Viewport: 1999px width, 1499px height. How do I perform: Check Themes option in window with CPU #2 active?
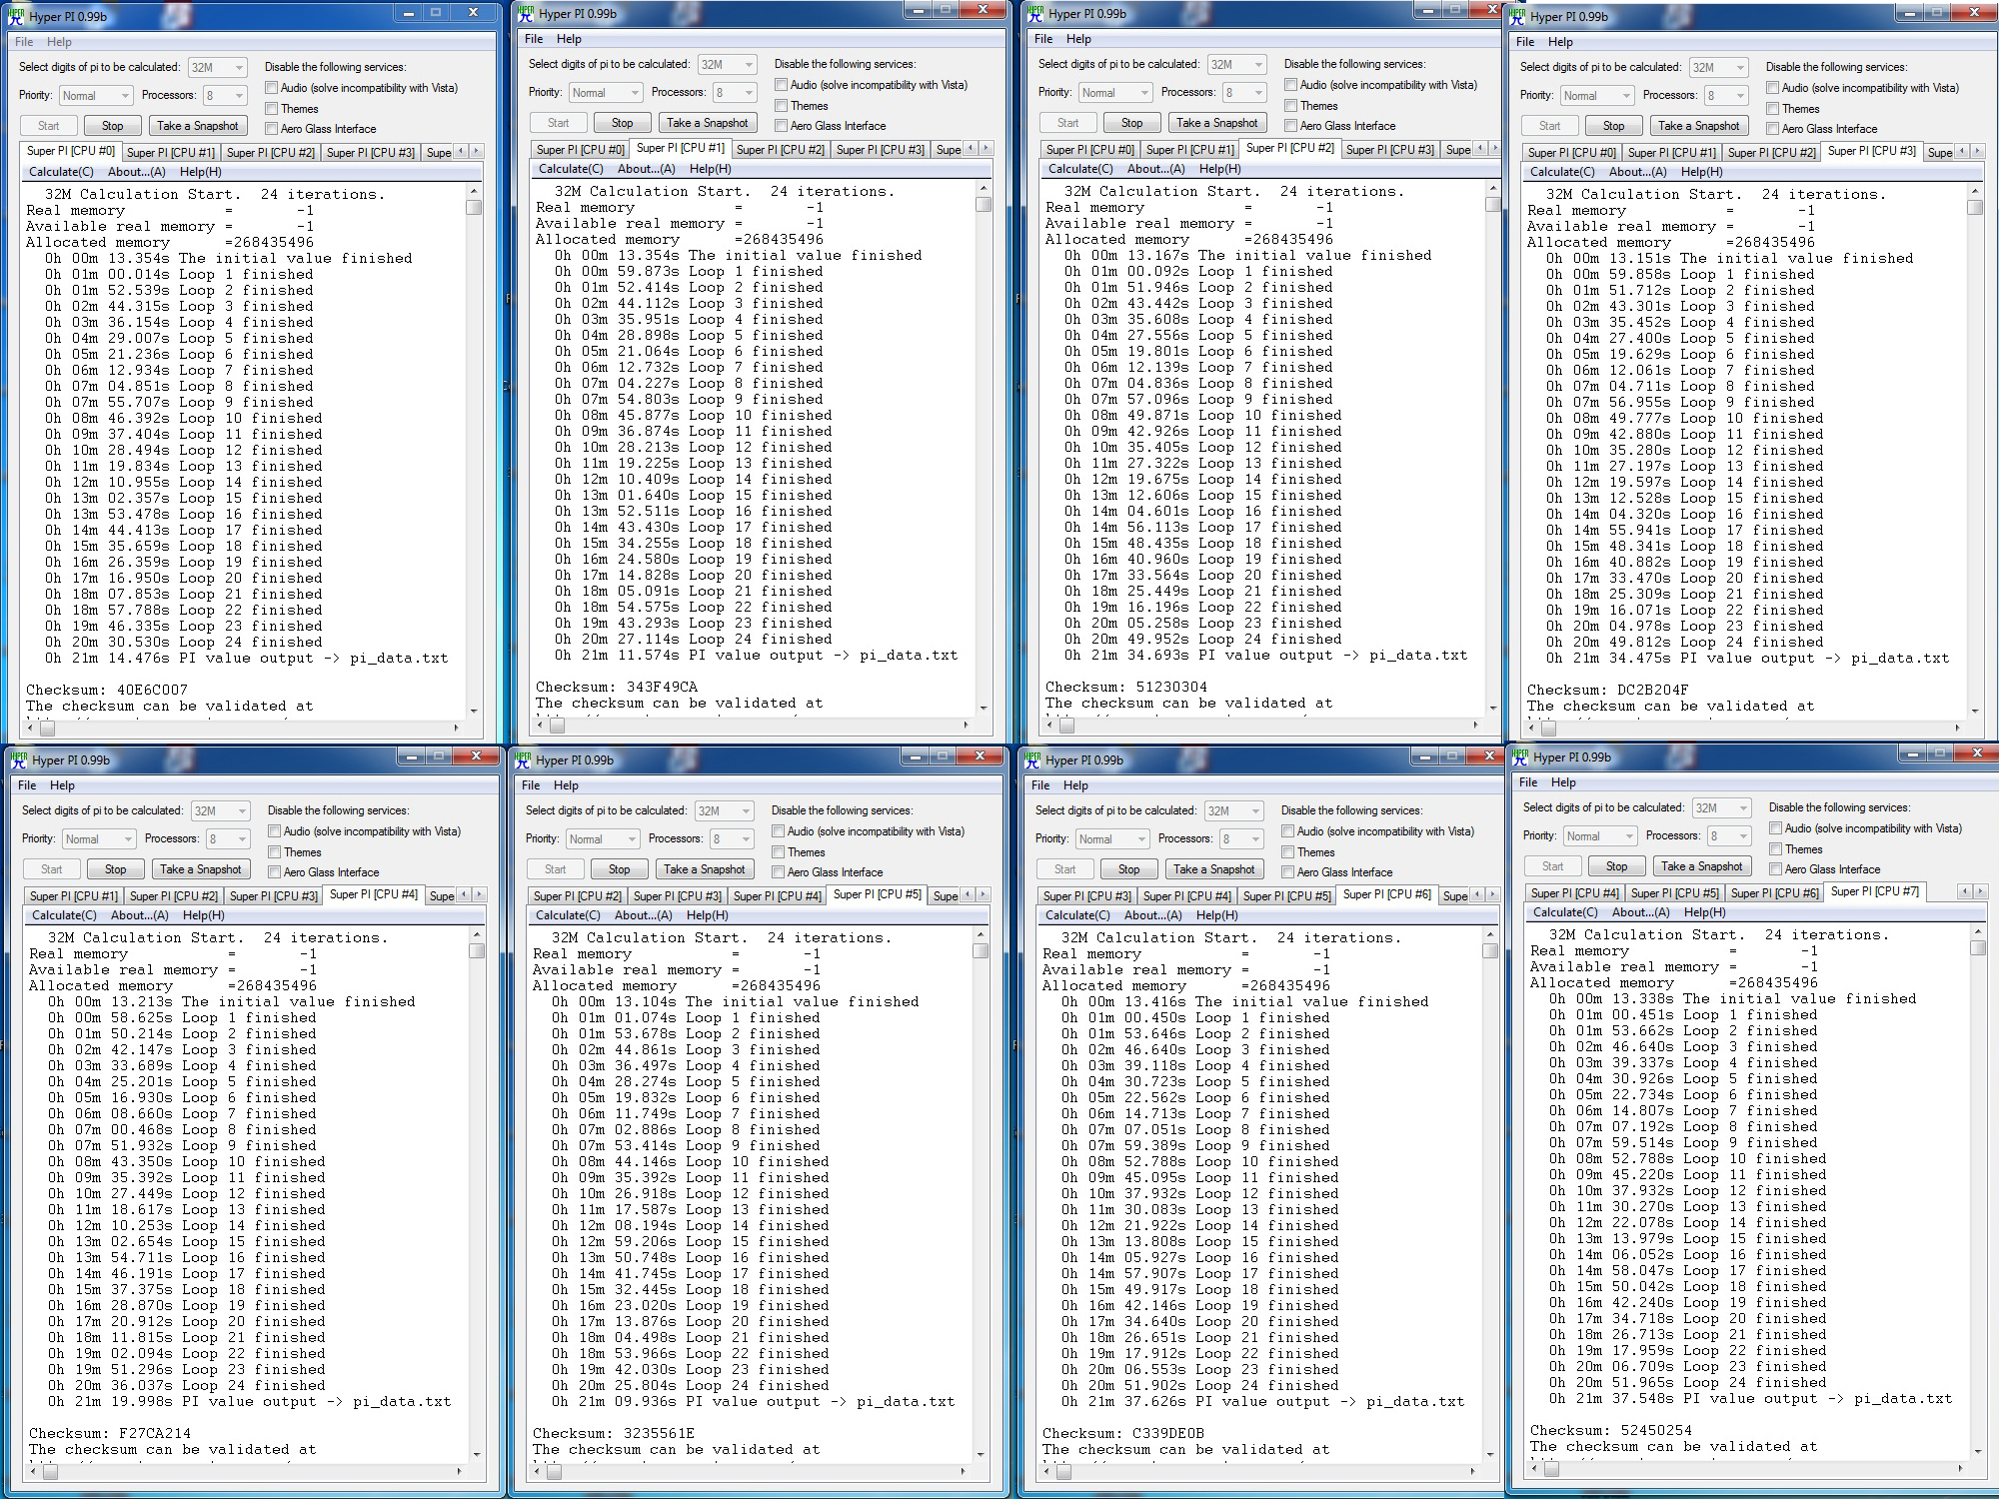1291,106
